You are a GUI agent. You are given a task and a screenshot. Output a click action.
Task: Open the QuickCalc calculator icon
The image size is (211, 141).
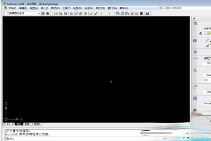(x=141, y=13)
